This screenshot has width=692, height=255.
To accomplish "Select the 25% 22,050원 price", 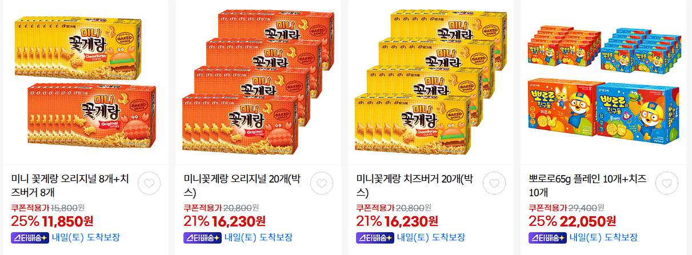I will 573,221.
